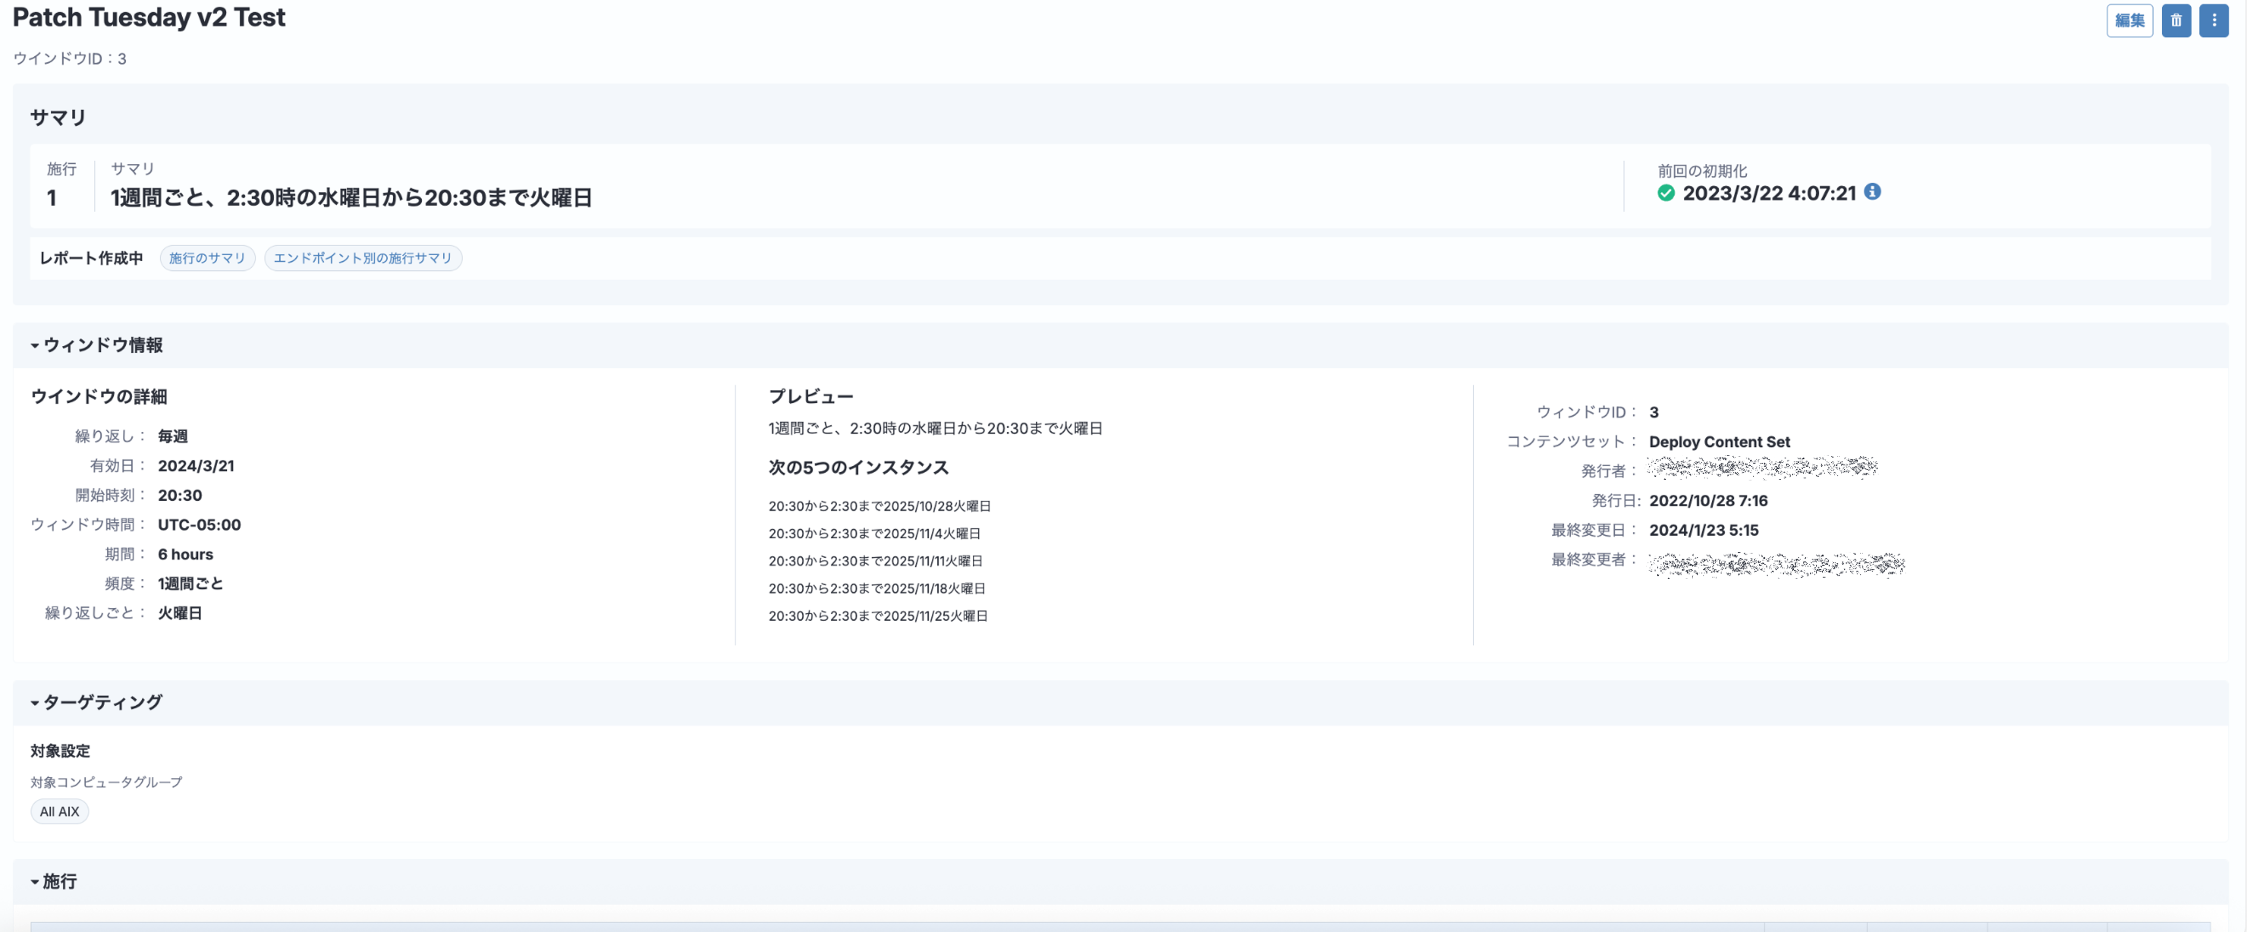Image resolution: width=2247 pixels, height=932 pixels.
Task: Collapse the ウィンドウ情報 section
Action: [x=103, y=346]
